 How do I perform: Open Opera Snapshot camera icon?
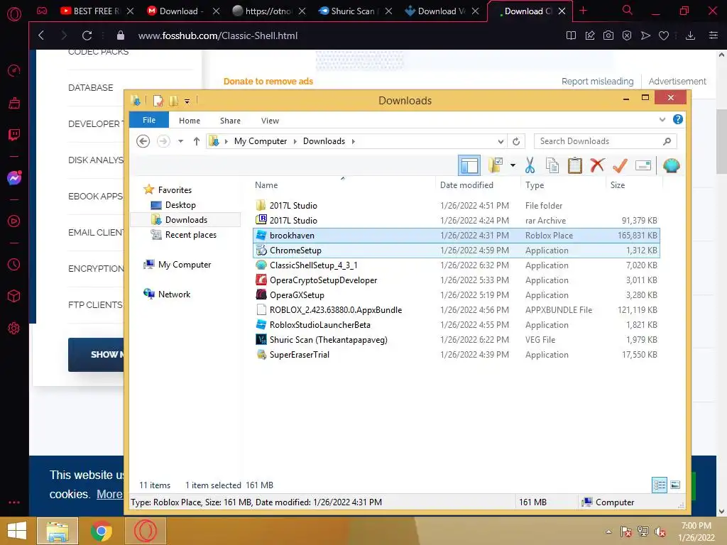(x=608, y=35)
